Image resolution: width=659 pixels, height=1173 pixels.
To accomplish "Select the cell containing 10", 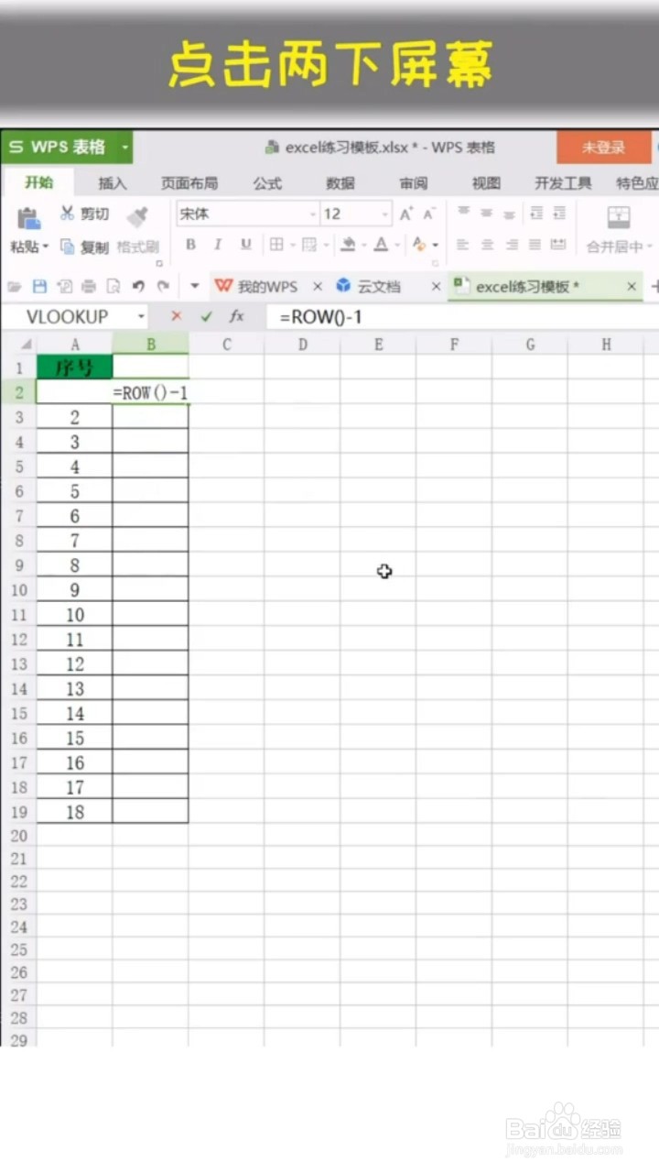I will pyautogui.click(x=75, y=615).
